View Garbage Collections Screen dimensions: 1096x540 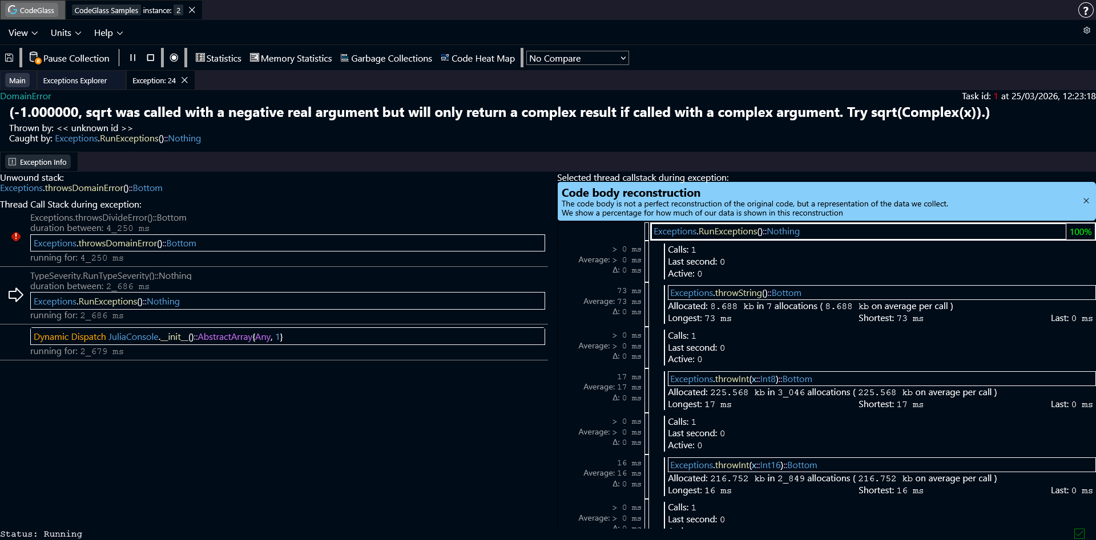tap(386, 58)
